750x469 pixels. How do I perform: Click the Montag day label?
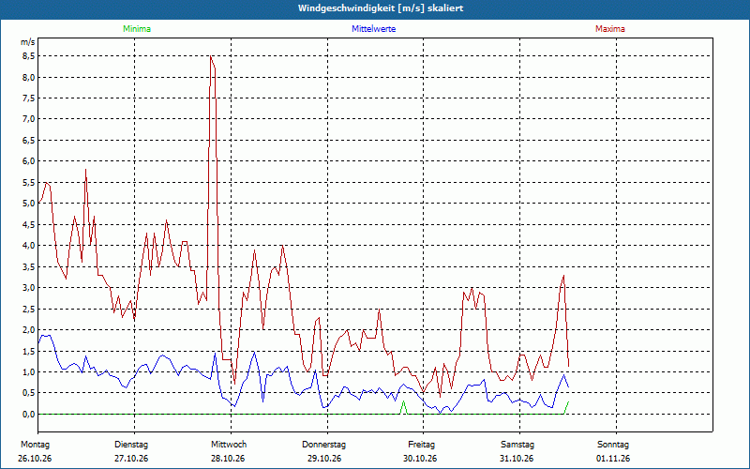click(35, 445)
